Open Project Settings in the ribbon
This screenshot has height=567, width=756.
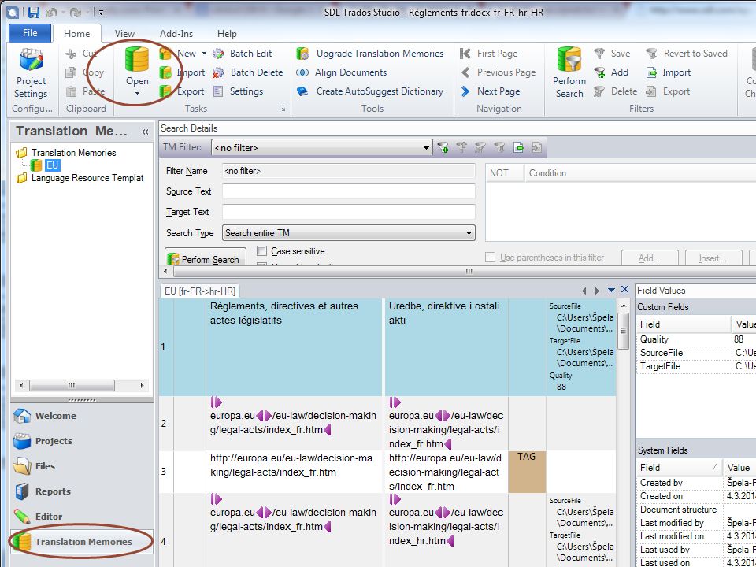tap(31, 74)
